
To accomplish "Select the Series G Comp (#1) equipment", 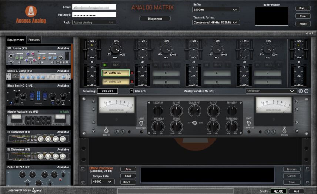I will pos(39,74).
